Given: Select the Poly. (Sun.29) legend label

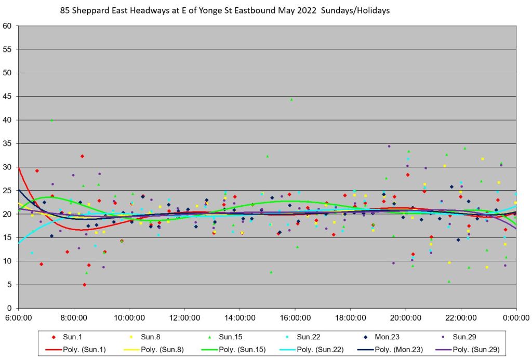Looking at the screenshot, I should (476, 350).
